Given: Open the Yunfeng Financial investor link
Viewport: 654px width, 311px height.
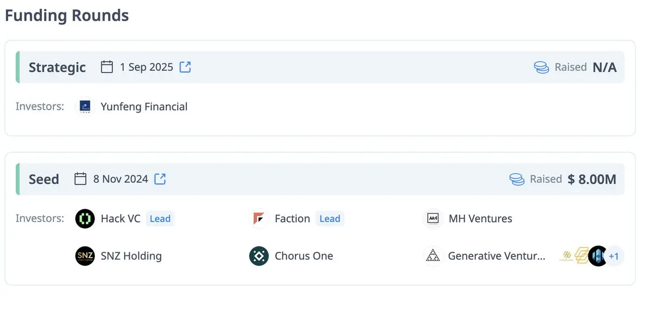Looking at the screenshot, I should 144,106.
